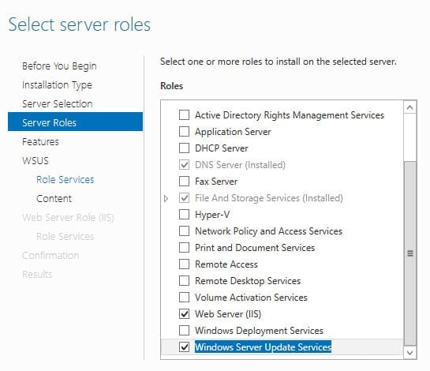The image size is (430, 371).
Task: Click the roles list scroll up arrow
Action: 410,107
